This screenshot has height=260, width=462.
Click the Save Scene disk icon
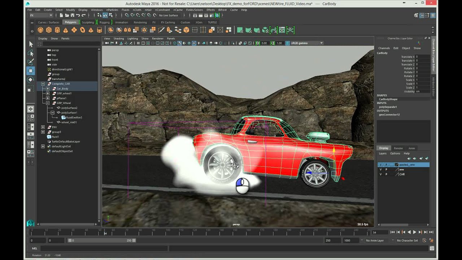pyautogui.click(x=73, y=15)
